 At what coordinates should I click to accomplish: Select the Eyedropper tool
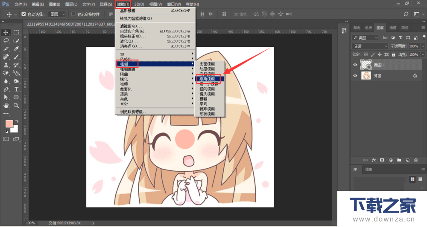click(x=16, y=49)
